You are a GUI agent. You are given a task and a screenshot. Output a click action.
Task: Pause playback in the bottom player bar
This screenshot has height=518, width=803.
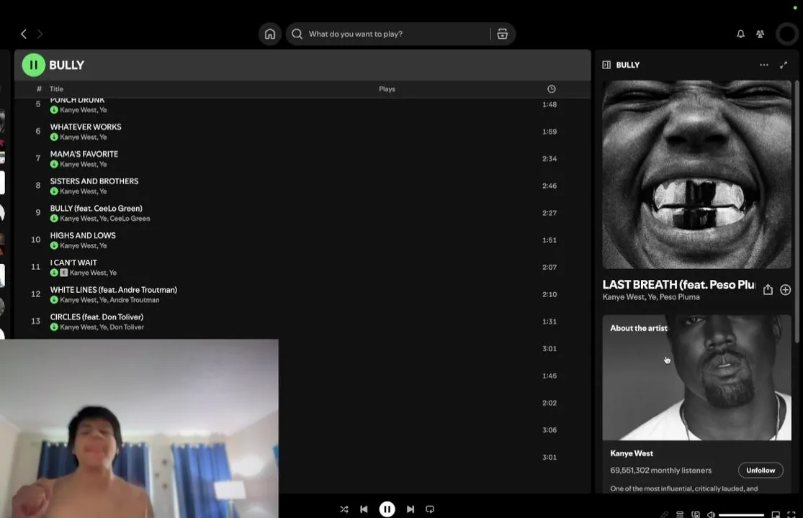tap(387, 509)
